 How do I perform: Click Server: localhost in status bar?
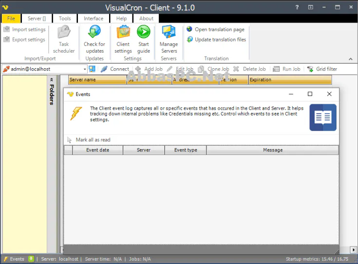(60, 259)
